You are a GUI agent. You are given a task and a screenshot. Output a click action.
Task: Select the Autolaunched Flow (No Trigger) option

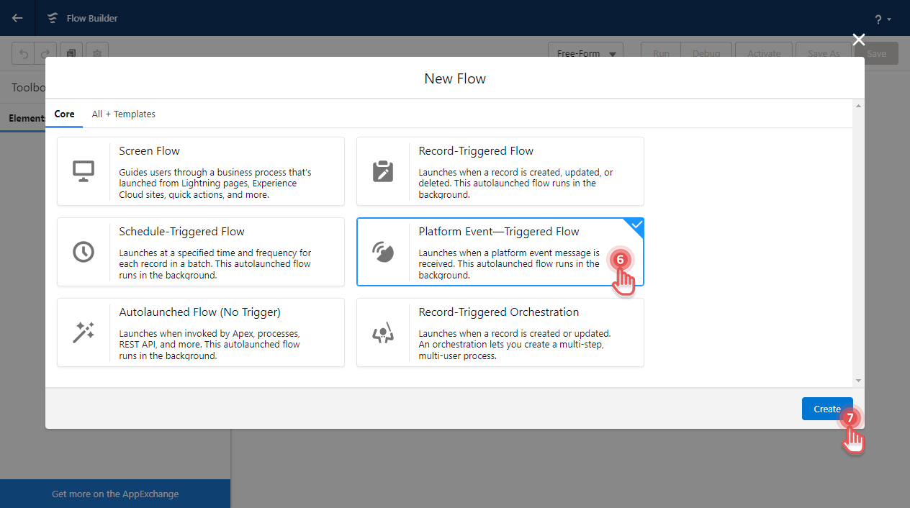(x=200, y=332)
